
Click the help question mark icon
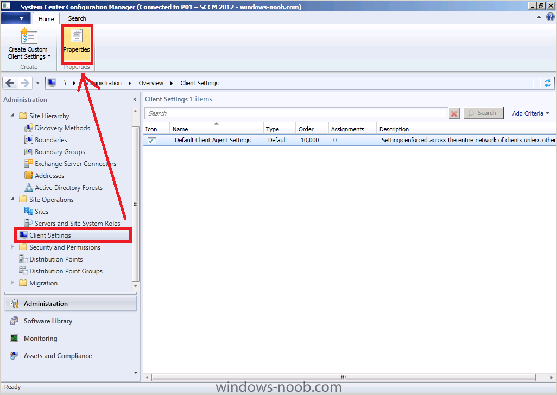coord(550,17)
